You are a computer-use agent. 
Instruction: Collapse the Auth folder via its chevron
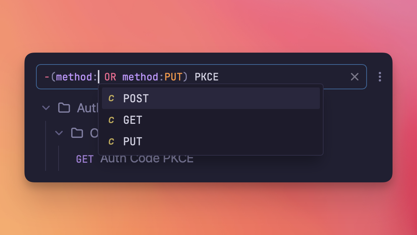pyautogui.click(x=46, y=108)
